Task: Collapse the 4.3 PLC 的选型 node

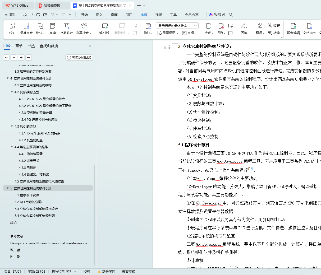Action: [x=12, y=126]
